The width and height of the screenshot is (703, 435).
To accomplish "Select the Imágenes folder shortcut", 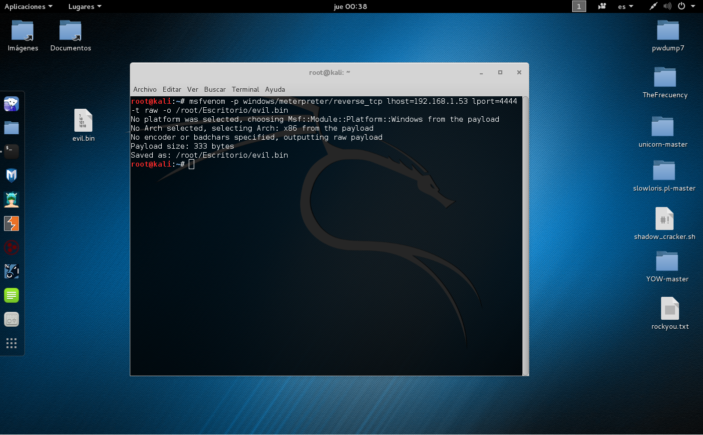I will tap(23, 36).
